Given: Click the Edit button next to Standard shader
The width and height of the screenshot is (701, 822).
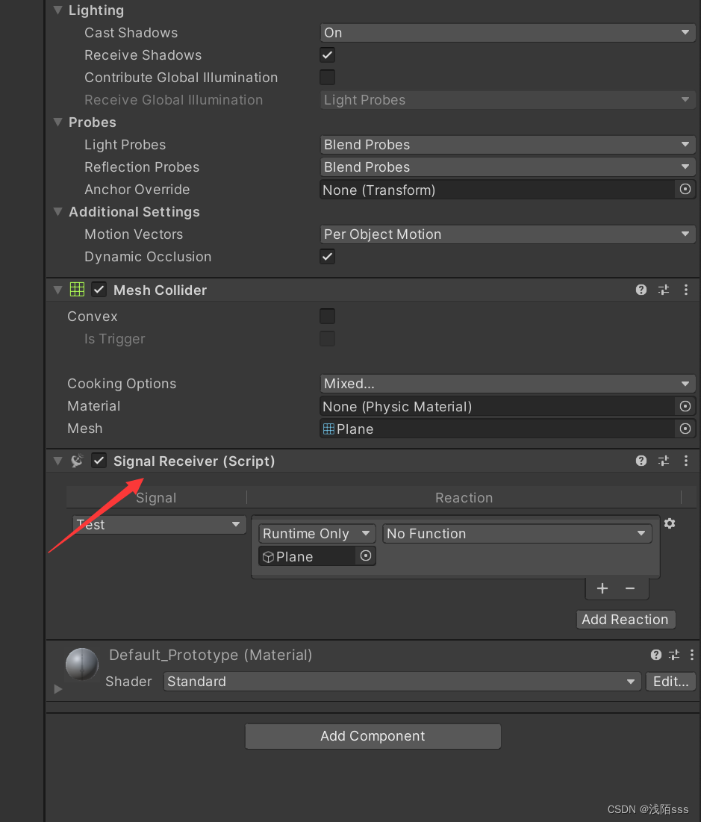Looking at the screenshot, I should [x=670, y=681].
